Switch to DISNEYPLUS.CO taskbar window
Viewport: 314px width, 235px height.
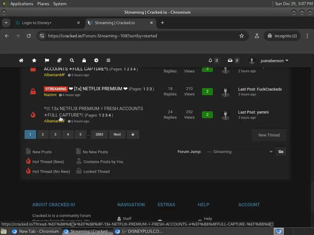[x=140, y=231]
